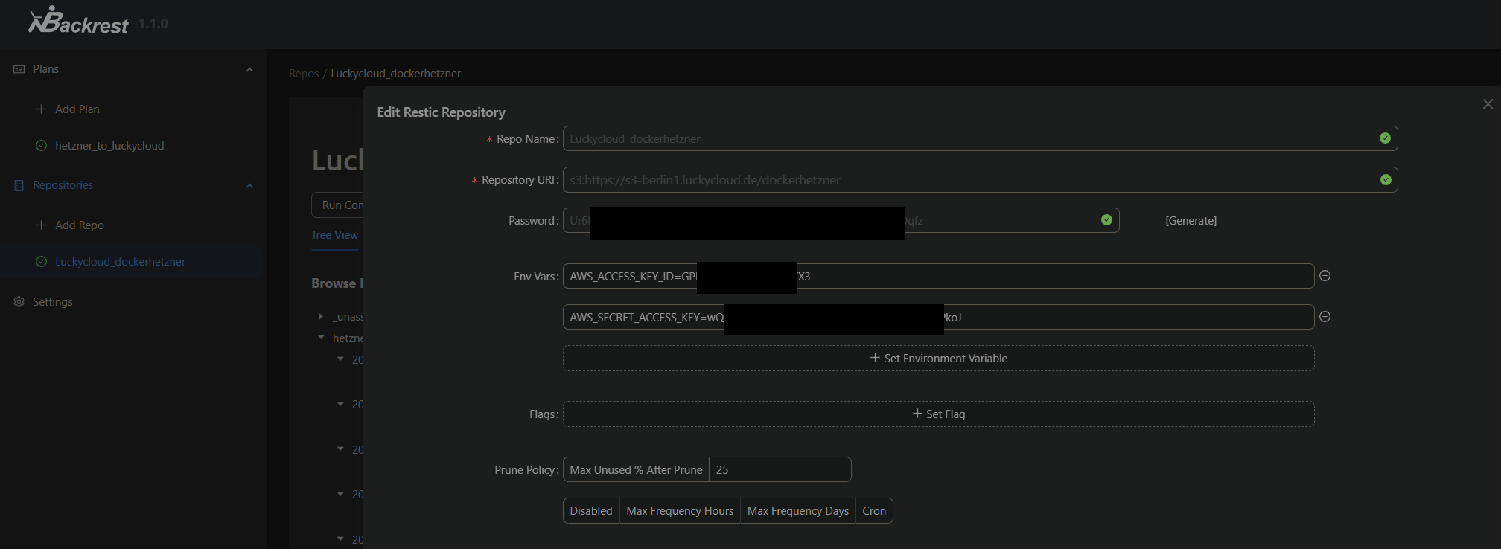Select Cron prune schedule option

tap(873, 511)
